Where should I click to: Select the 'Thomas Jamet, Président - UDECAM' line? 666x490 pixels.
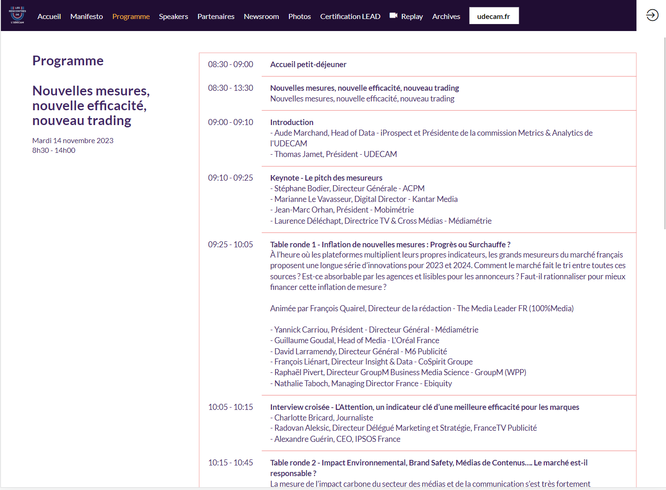tap(333, 154)
